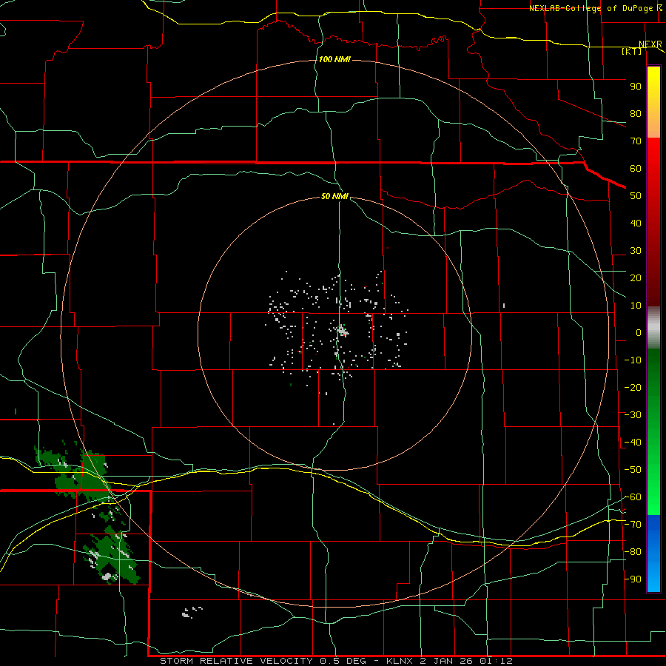Select the STORM RELATIVE VELOCITY caption text
Screen dimensions: 666x666
coord(236,661)
